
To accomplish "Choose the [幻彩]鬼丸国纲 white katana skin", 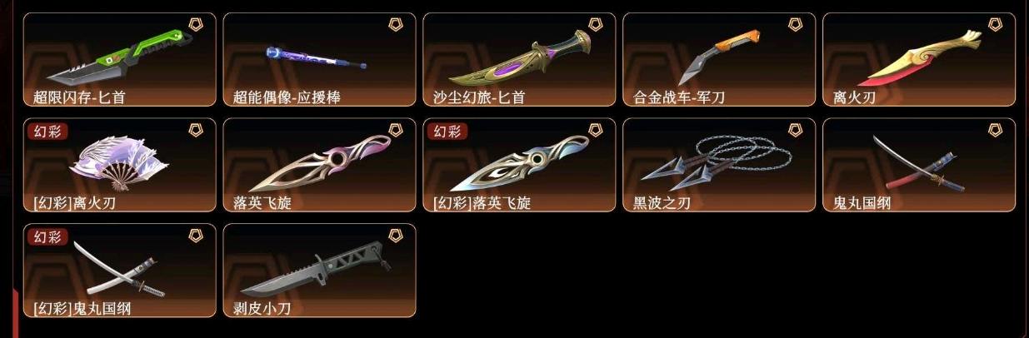I will [119, 271].
